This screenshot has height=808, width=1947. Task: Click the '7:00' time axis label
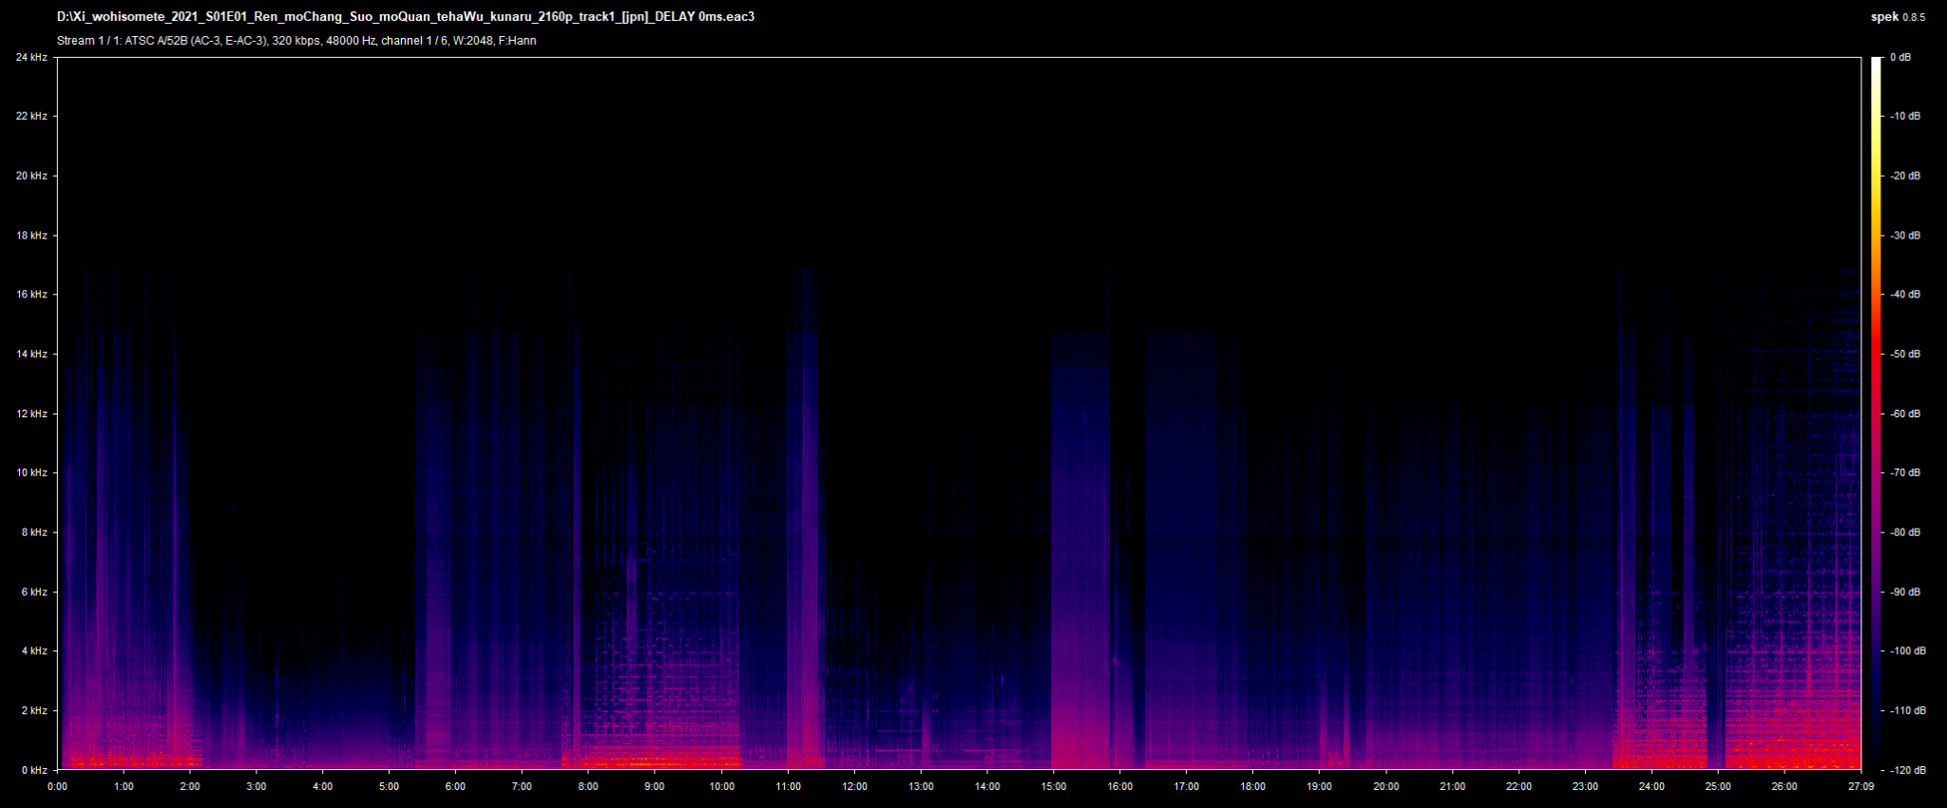pos(522,786)
